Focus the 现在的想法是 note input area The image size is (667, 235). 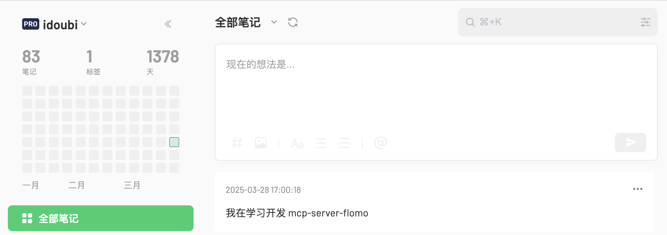coord(436,89)
